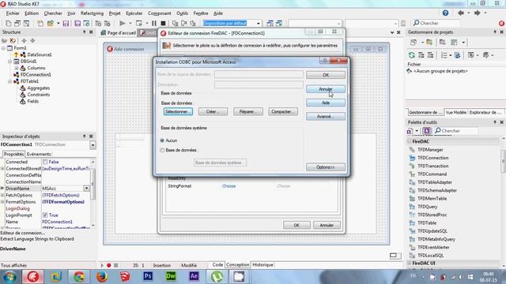Open the DriverName value dropdown

(86, 189)
